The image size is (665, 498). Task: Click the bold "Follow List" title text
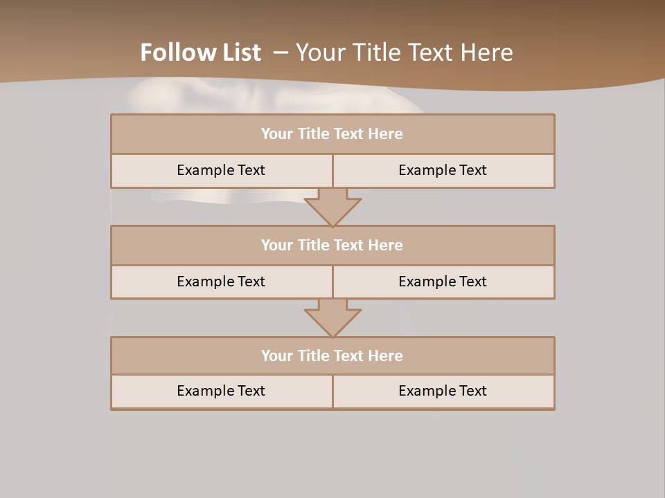tap(201, 53)
